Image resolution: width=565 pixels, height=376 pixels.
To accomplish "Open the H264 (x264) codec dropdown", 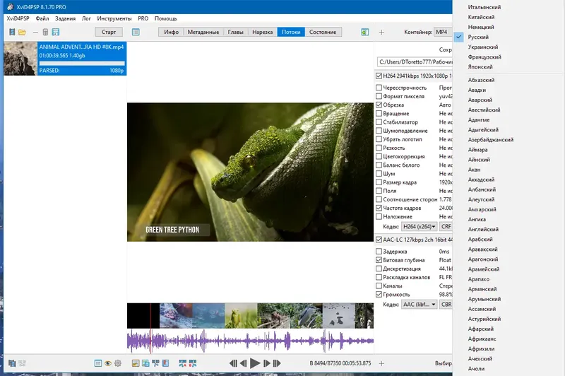I will click(x=418, y=227).
